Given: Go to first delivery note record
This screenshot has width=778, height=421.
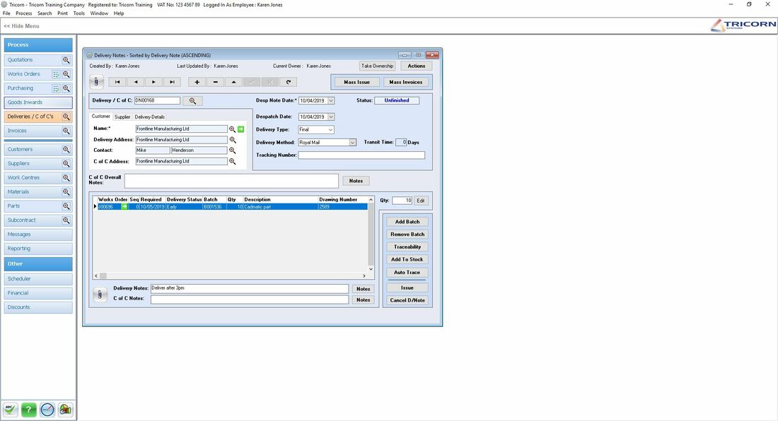Looking at the screenshot, I should tap(117, 82).
